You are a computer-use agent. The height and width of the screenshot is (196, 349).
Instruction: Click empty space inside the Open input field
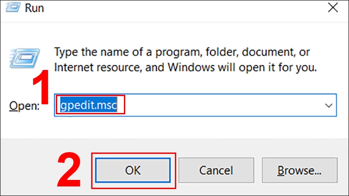pyautogui.click(x=220, y=105)
